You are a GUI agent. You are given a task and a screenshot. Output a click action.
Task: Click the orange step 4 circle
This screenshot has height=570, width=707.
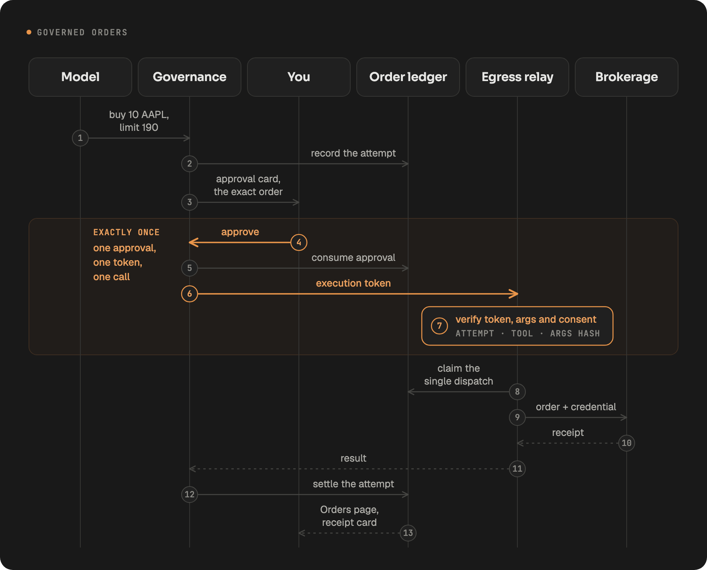click(x=299, y=242)
